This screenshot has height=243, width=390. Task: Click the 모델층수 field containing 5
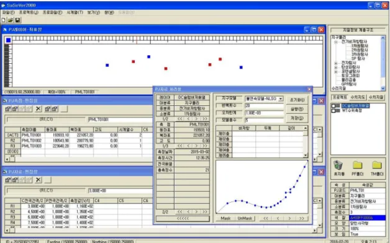pyautogui.click(x=264, y=120)
